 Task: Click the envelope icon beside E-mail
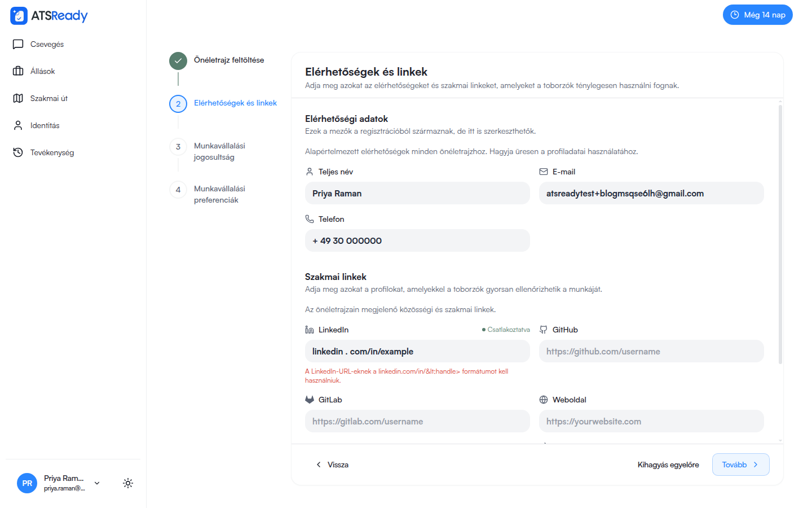544,172
